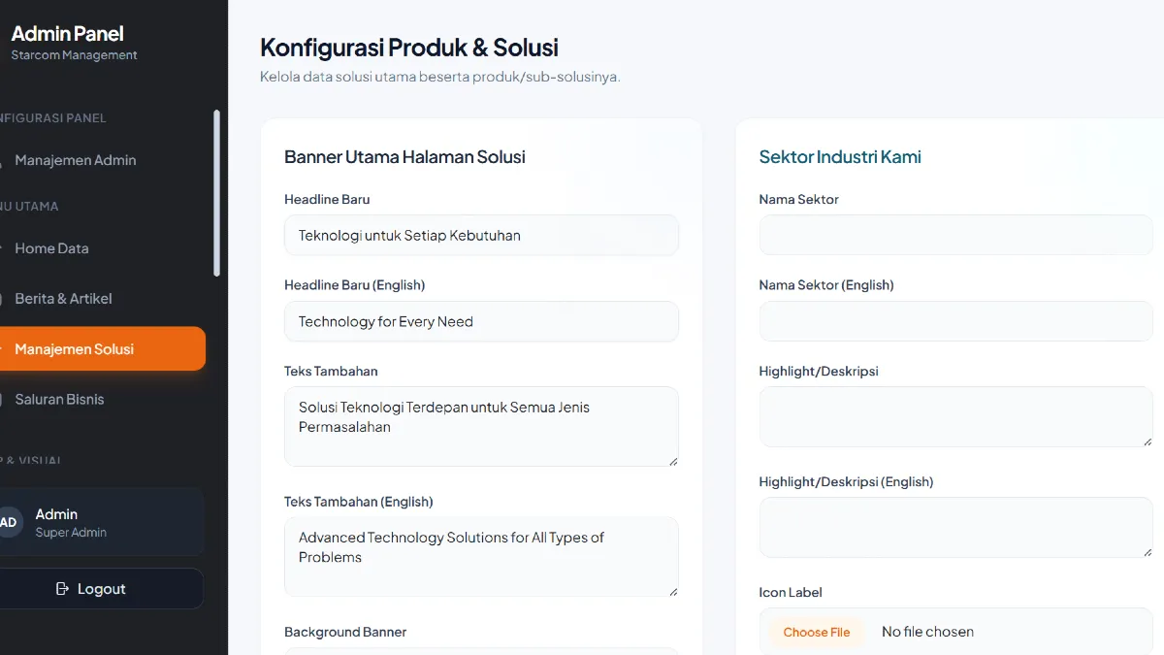Focus the Highlight/Deskripsi (English) textarea

[955, 528]
